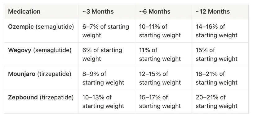
Task: Click Wegovy 12-month cell showing 15%
Action: [216, 54]
